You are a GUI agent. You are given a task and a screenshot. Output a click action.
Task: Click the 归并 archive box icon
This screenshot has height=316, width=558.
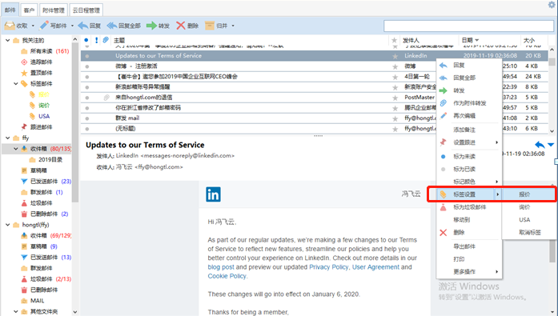(x=210, y=26)
